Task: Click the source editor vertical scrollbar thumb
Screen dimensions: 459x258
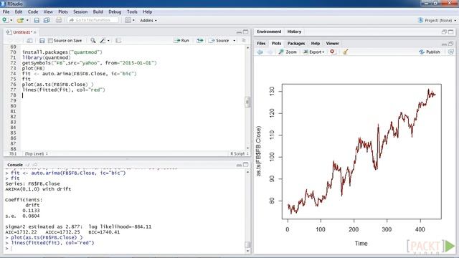Action: pyautogui.click(x=247, y=102)
